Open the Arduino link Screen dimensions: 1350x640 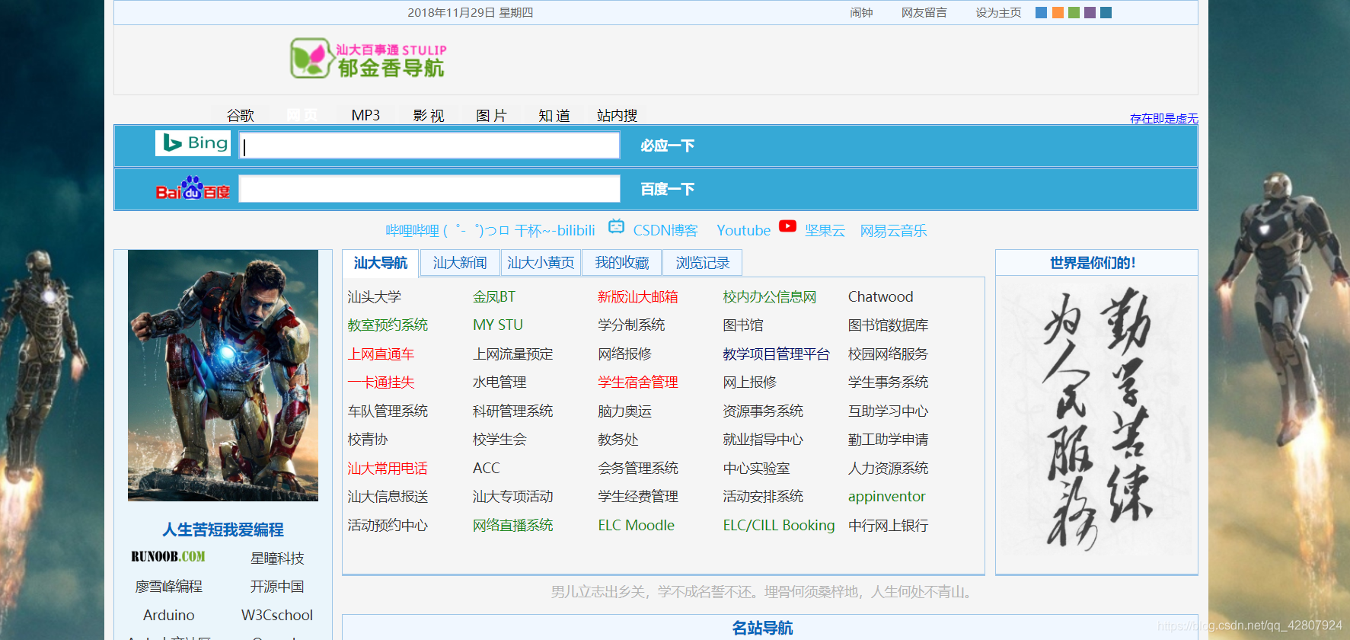coord(169,615)
